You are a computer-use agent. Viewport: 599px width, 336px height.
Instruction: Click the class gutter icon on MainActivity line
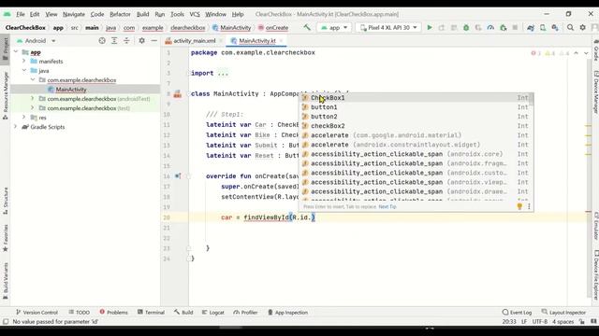178,93
